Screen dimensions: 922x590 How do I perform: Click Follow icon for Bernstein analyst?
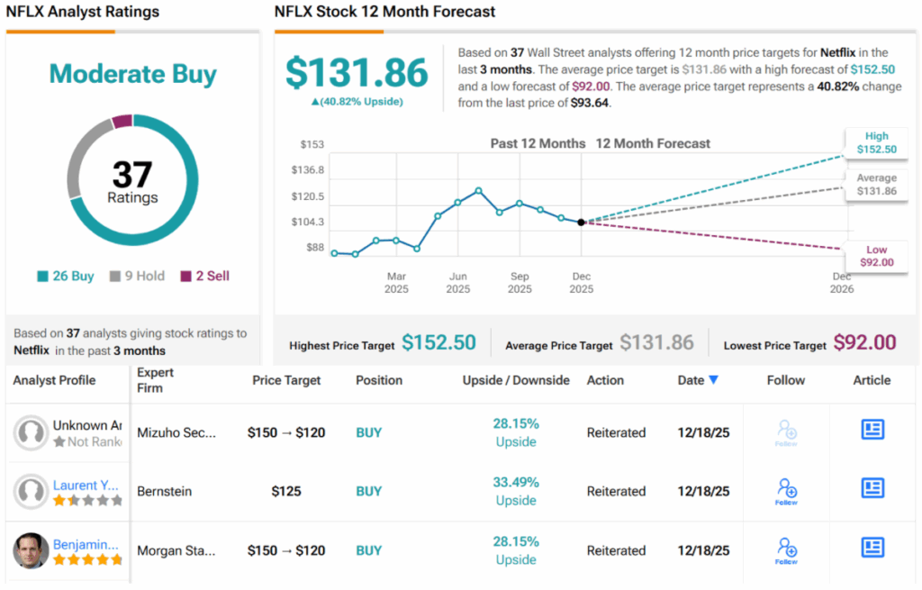tap(786, 491)
